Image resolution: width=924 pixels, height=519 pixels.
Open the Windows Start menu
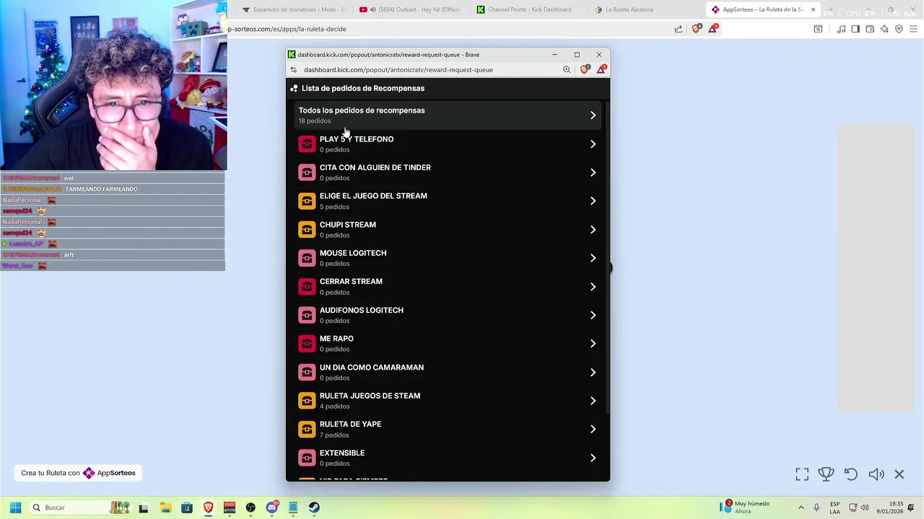(15, 507)
